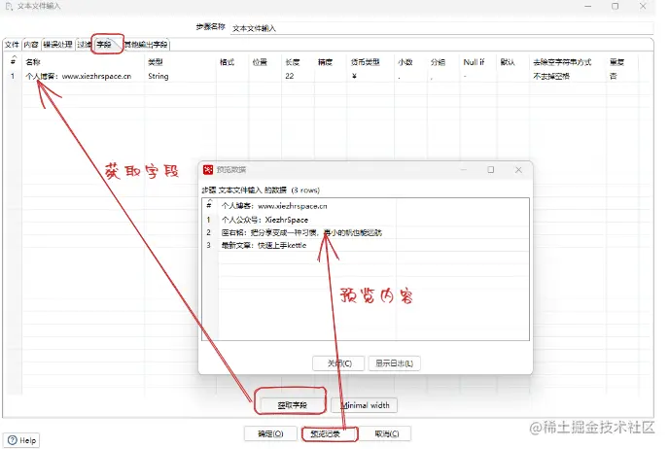Click the 位置 column header

pyautogui.click(x=265, y=62)
